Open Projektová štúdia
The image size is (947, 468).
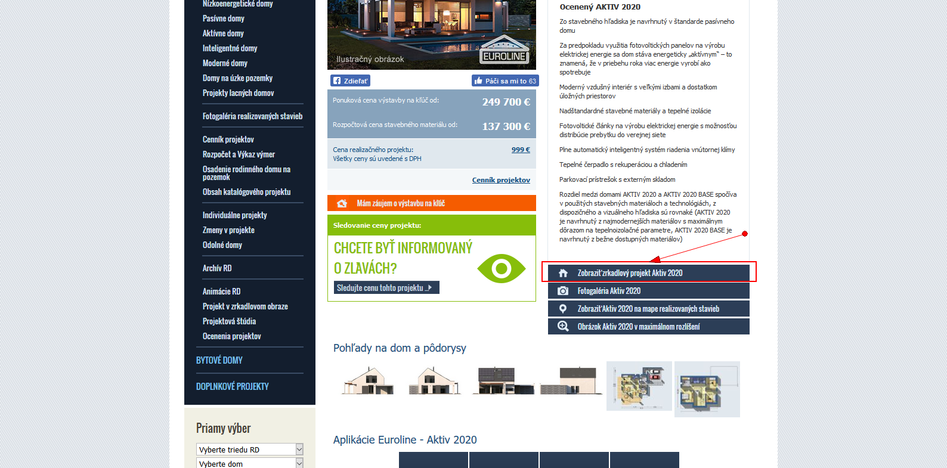pyautogui.click(x=230, y=321)
